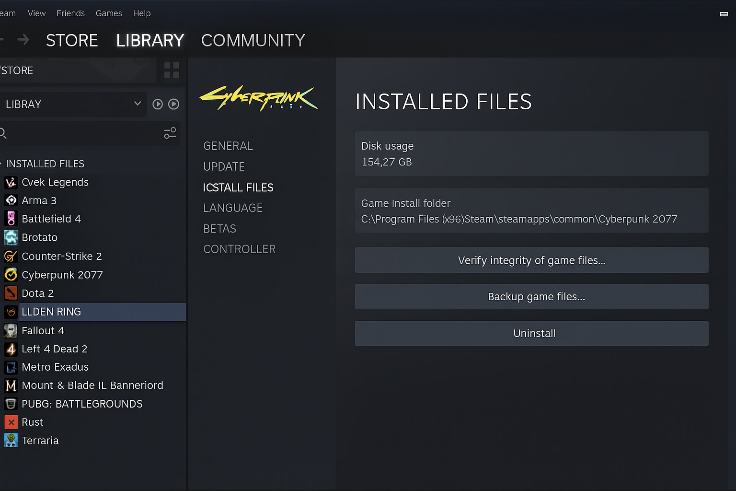Image resolution: width=736 pixels, height=491 pixels.
Task: Click the search magnifier icon
Action: (x=3, y=133)
